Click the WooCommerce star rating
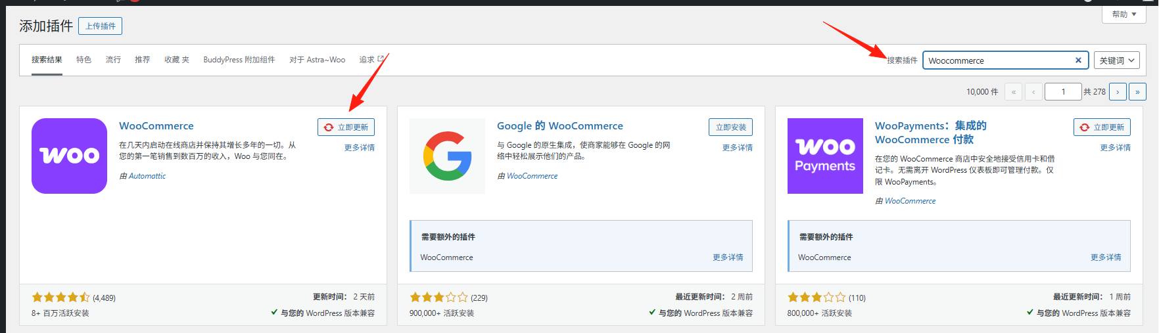The height and width of the screenshot is (333, 1159). tap(61, 298)
